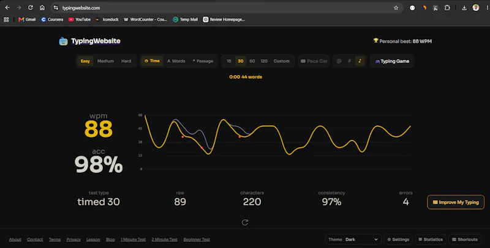
Task: Click the raw 89 value
Action: pos(180,202)
